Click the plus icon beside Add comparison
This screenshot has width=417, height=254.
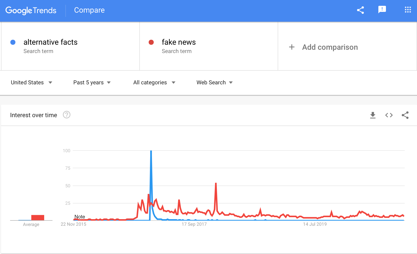pos(292,47)
